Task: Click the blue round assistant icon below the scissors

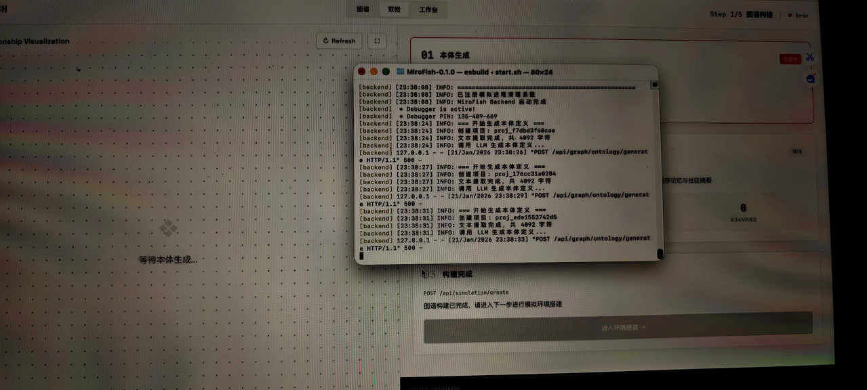Action: 811,79
